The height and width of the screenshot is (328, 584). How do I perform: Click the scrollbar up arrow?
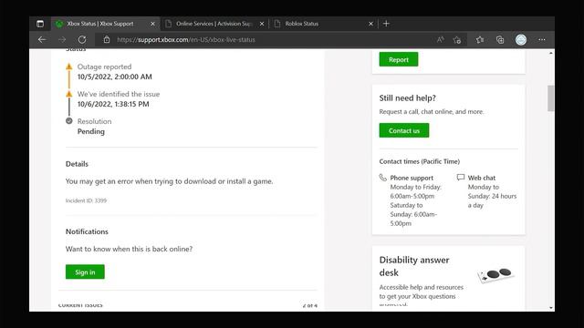[x=551, y=53]
